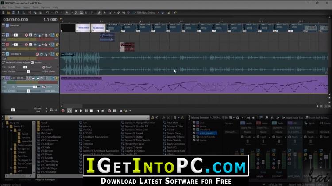Open the 16th Note Swing dropdown
The image size is (332, 186).
pos(158,13)
